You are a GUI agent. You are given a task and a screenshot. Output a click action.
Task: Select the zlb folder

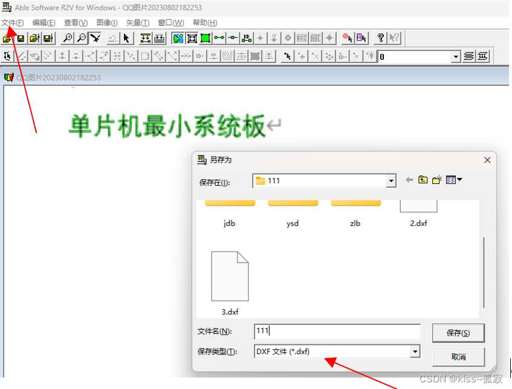(355, 213)
